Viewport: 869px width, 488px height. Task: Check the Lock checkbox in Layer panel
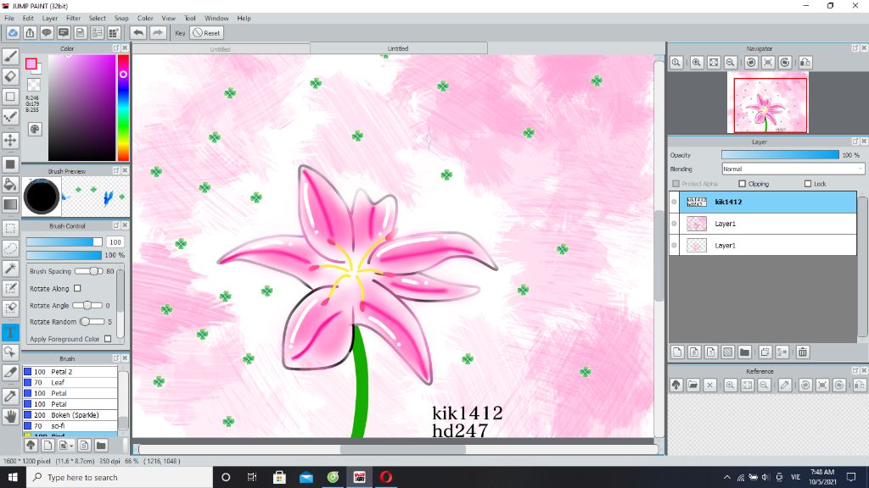point(808,184)
